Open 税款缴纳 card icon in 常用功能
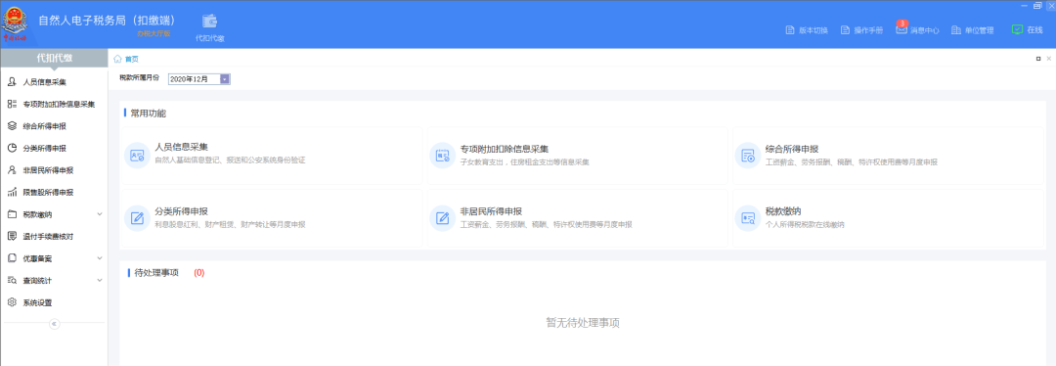This screenshot has height=366, width=1056. (x=748, y=217)
